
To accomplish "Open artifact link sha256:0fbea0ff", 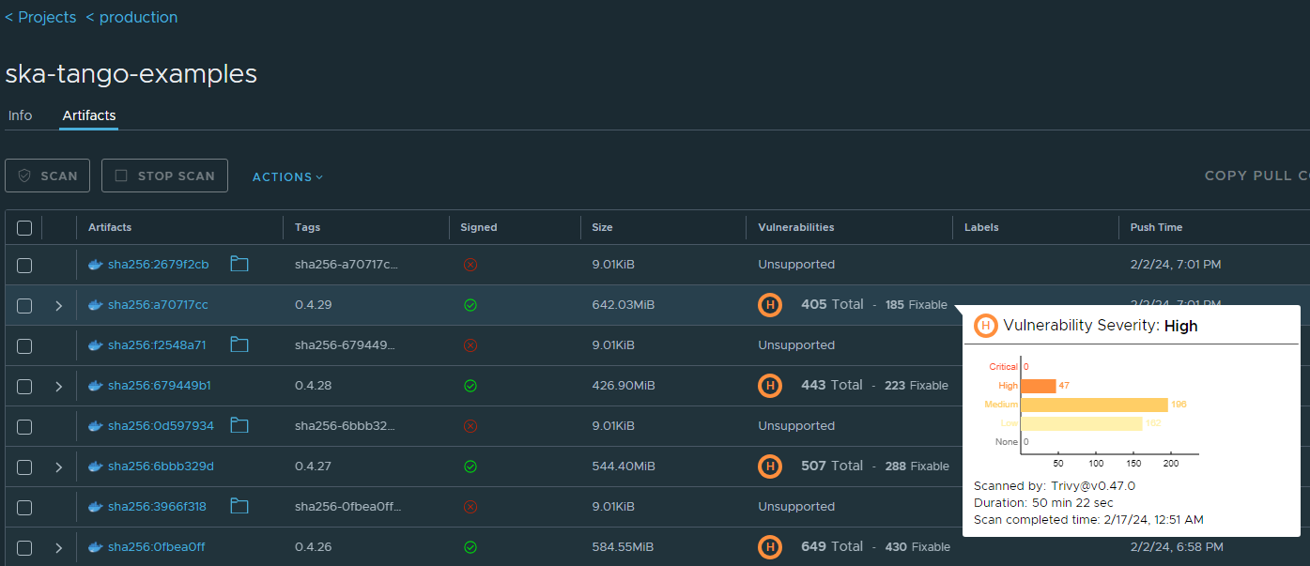I will 156,547.
